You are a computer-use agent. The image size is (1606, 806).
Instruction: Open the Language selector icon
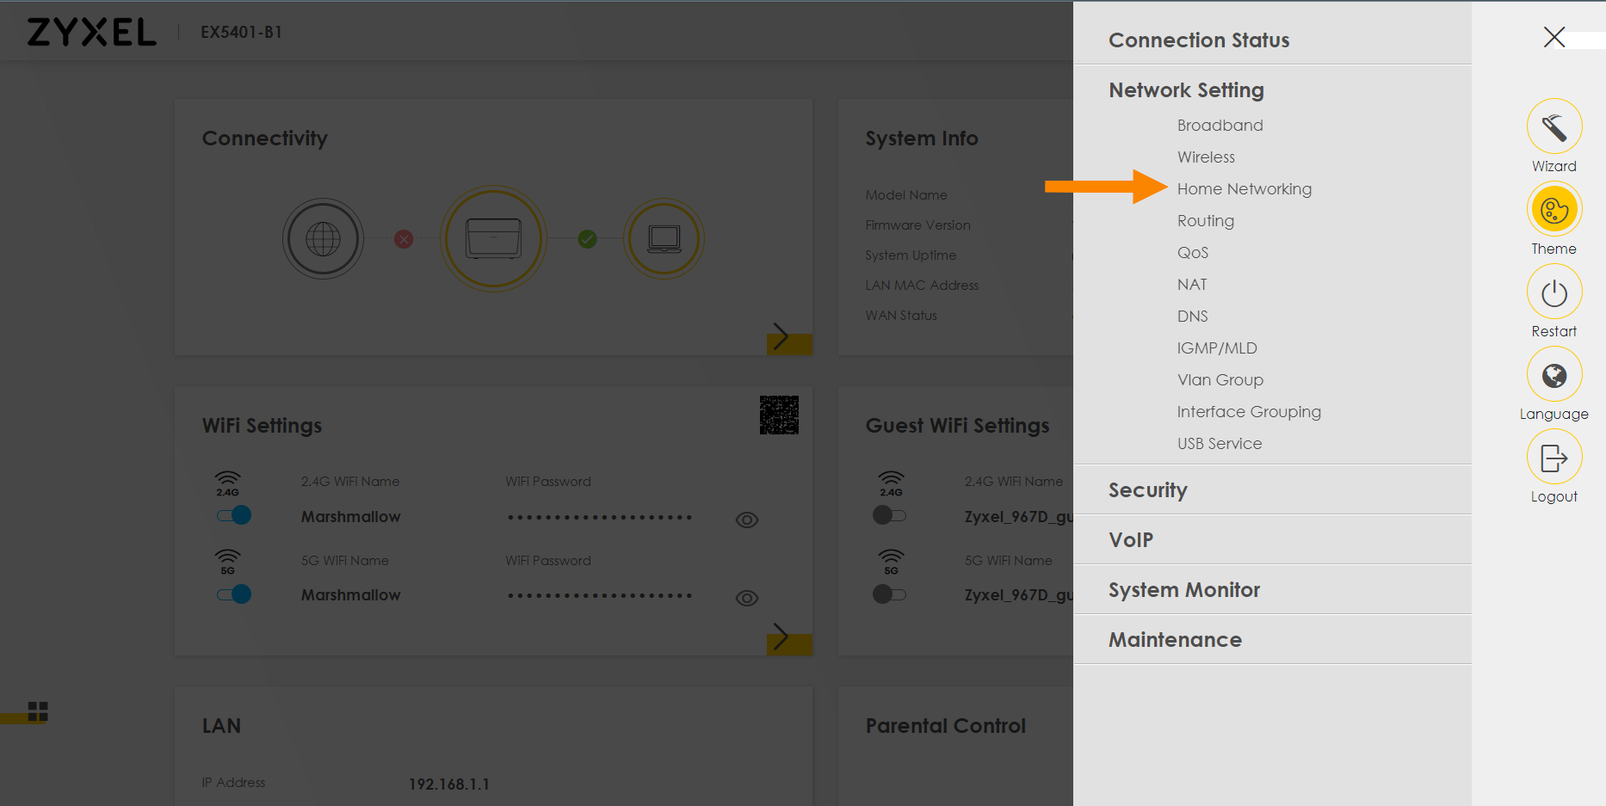click(x=1554, y=374)
